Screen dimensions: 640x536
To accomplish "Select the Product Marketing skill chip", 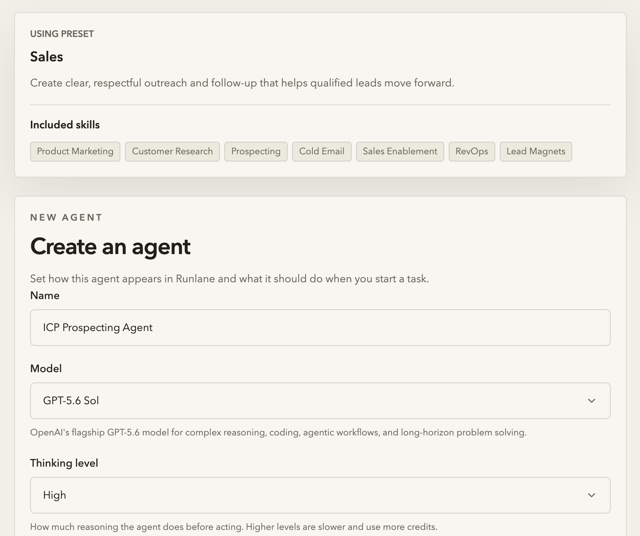I will pos(75,152).
